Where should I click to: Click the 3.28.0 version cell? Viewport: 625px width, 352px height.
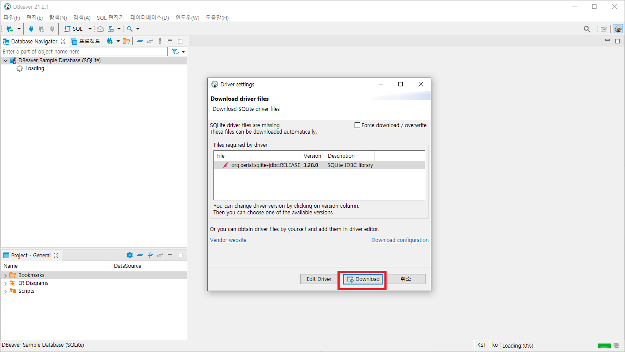coord(311,165)
